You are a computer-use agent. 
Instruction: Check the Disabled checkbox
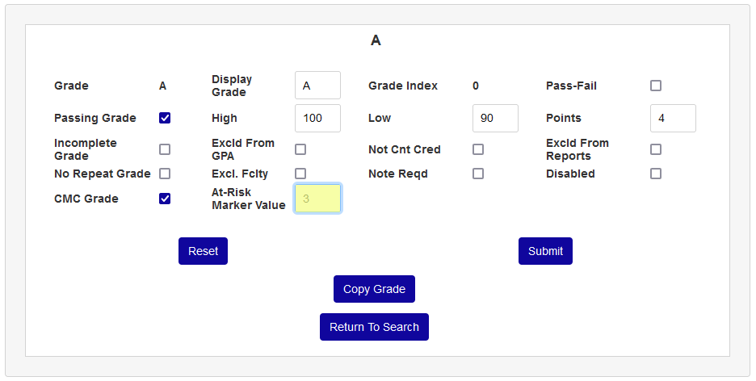click(656, 174)
